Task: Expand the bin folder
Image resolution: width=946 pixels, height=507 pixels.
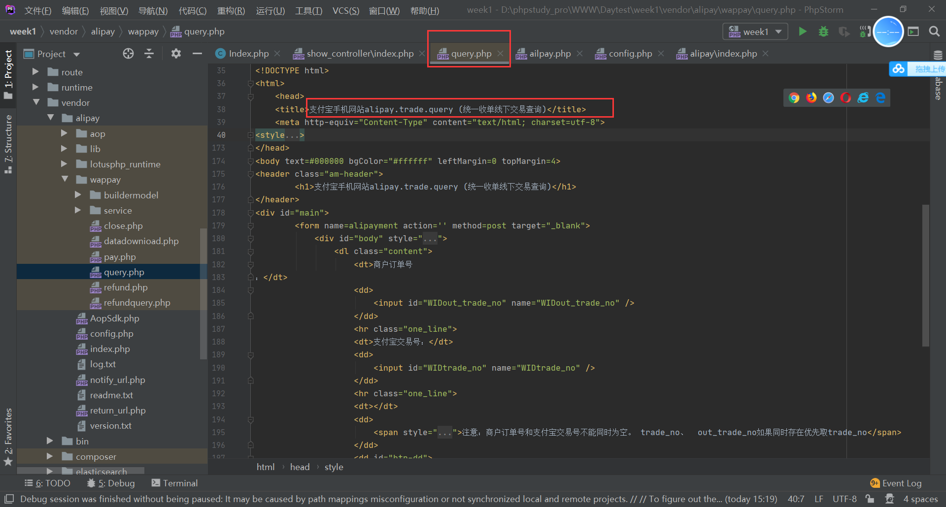Action: pyautogui.click(x=50, y=441)
